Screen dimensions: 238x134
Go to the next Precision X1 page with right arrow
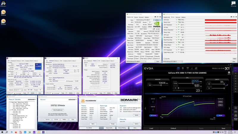click(x=229, y=108)
